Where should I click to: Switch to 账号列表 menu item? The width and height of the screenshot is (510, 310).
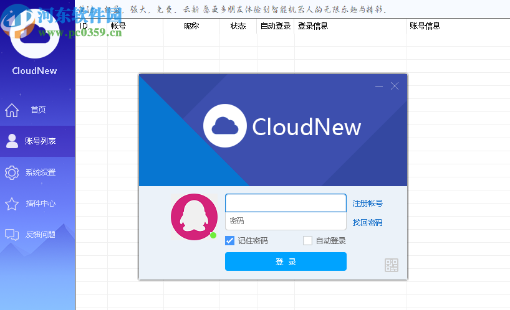[37, 141]
